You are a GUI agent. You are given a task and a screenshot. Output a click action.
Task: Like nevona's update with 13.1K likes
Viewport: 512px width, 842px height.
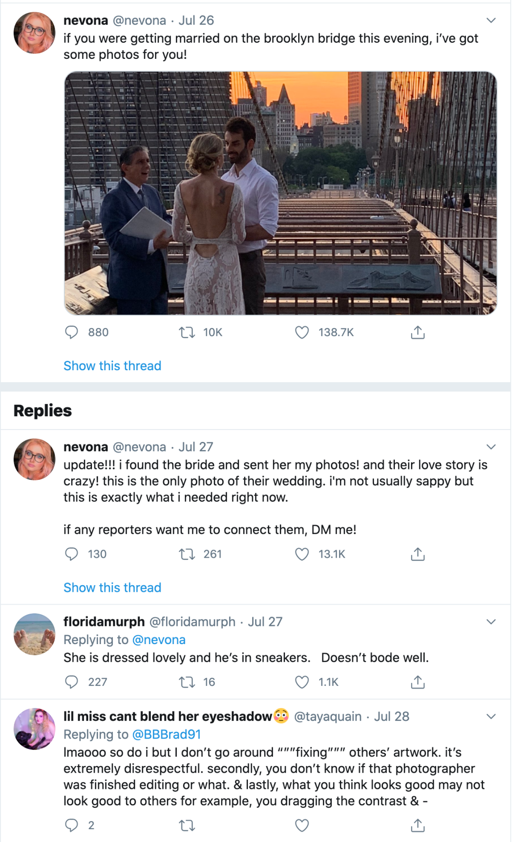coord(302,554)
